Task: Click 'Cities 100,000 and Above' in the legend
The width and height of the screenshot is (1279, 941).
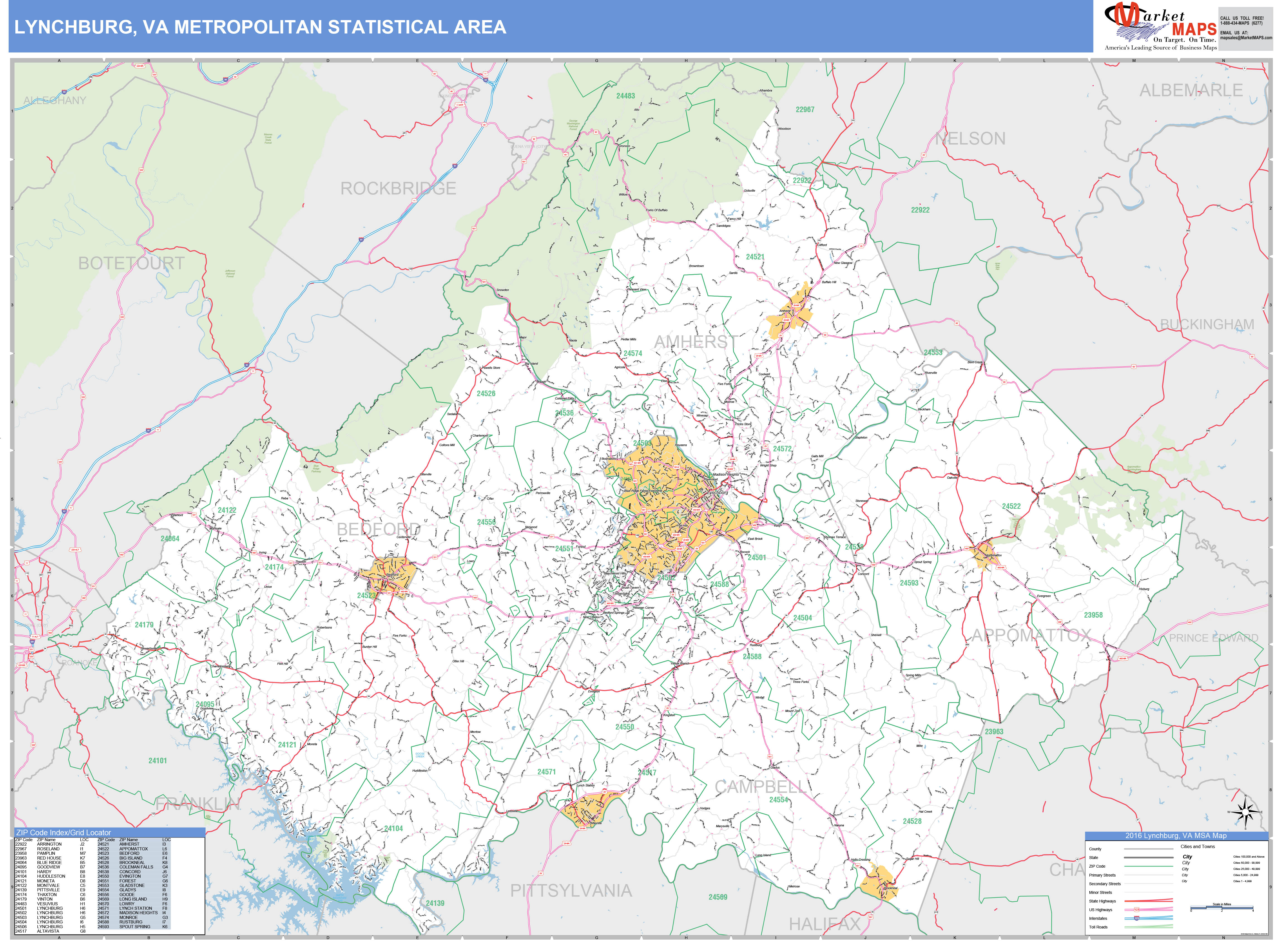Action: [1249, 857]
